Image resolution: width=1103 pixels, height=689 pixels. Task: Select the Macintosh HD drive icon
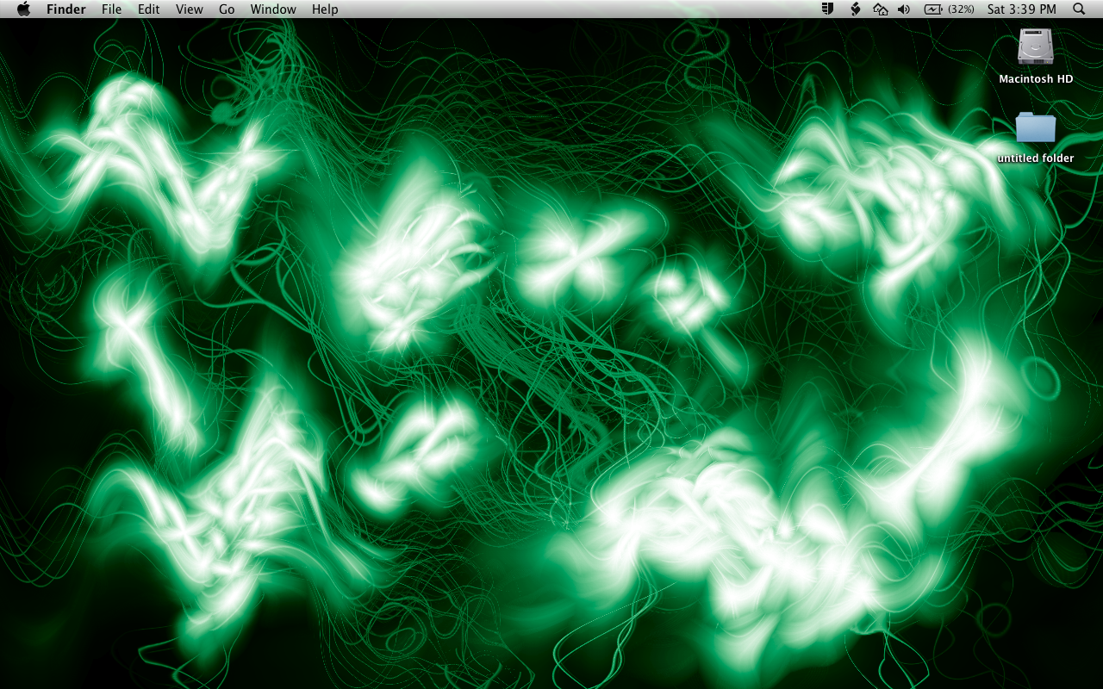[1036, 47]
